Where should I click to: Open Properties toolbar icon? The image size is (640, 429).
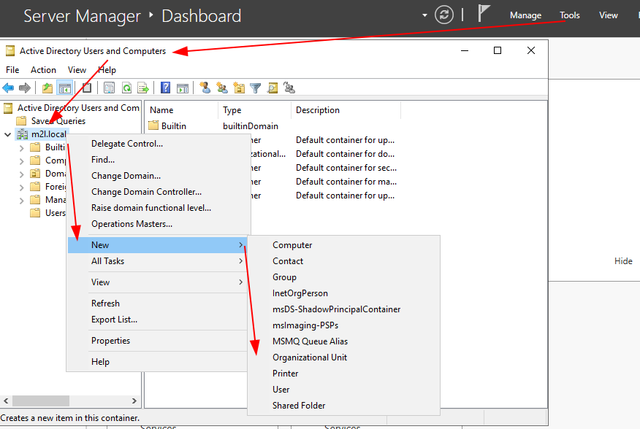coord(109,88)
